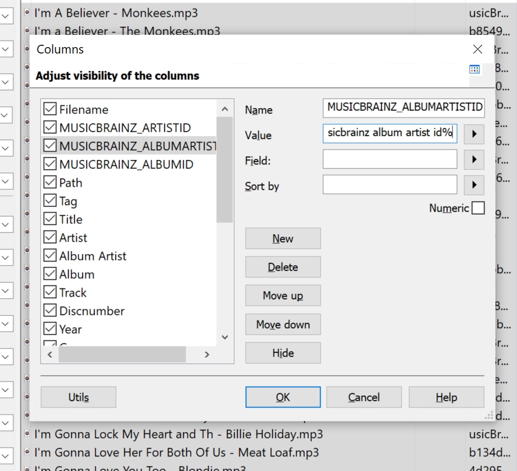Click the file icon beside I'm A Believer - Monkees.mp3

[27, 12]
